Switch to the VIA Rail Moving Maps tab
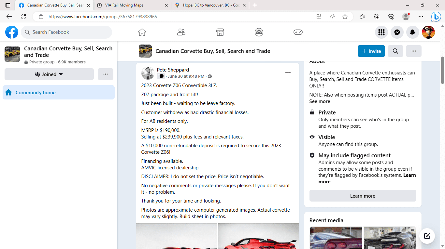Viewport: 445px width, 249px height. [x=130, y=5]
